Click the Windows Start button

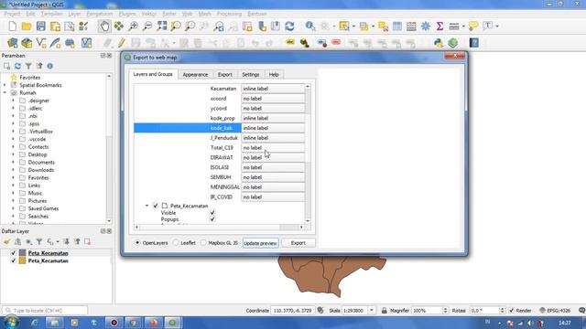point(11,323)
